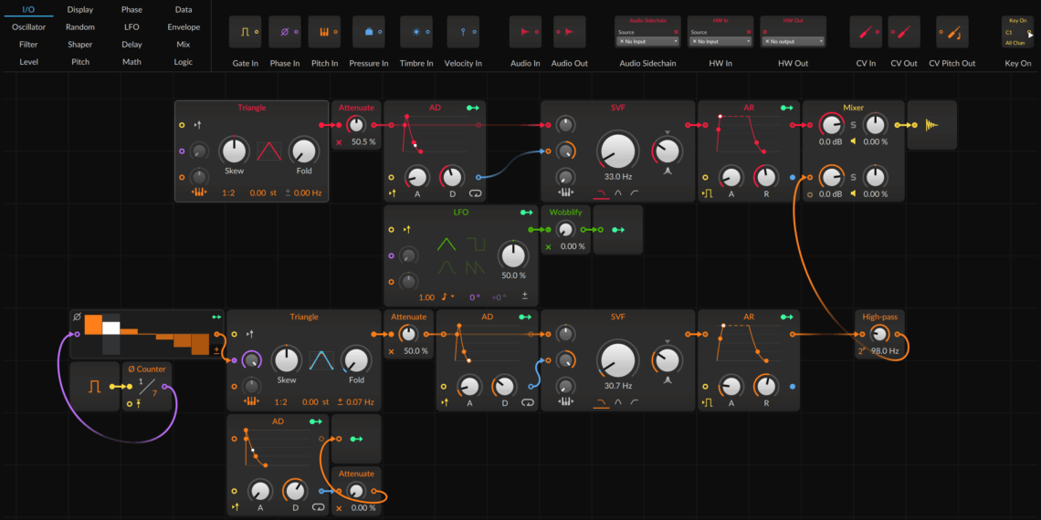
Task: Toggle the loop button on the red AD envelope
Action: coord(474,193)
